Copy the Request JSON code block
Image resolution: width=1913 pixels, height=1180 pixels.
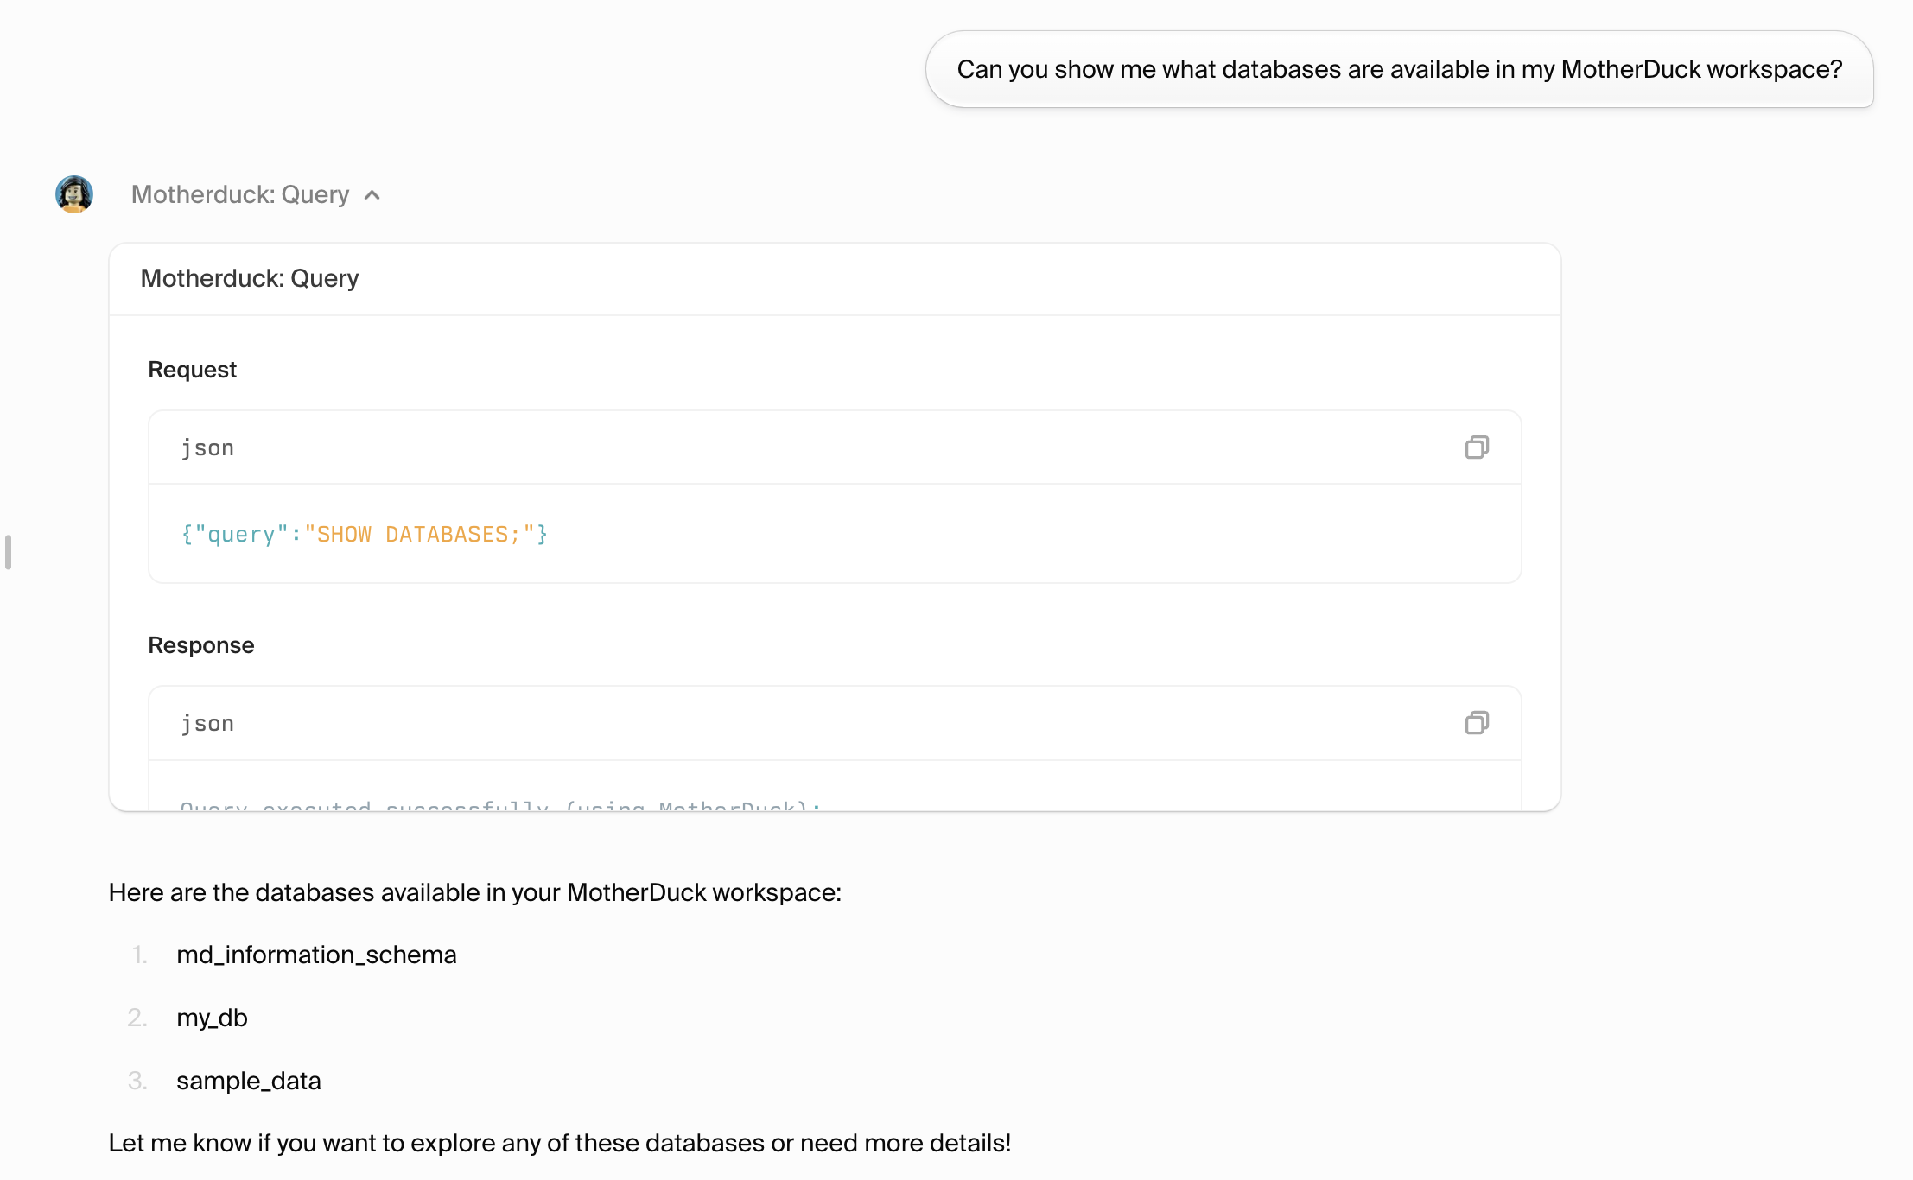(1477, 447)
